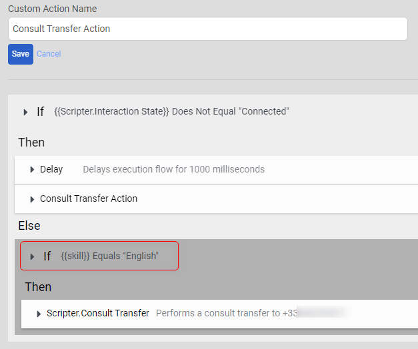Click the Else branch heading
Screen dimensions: 418x349
tap(29, 226)
